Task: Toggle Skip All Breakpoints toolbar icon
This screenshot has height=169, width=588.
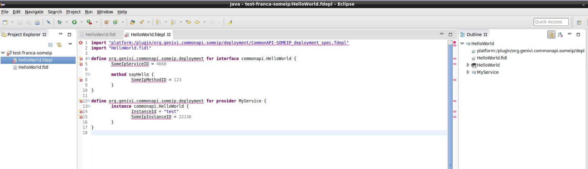Action: coord(48,22)
